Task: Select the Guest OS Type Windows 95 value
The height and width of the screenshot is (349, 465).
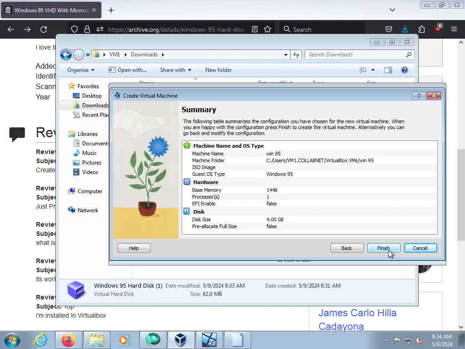Action: (x=279, y=174)
